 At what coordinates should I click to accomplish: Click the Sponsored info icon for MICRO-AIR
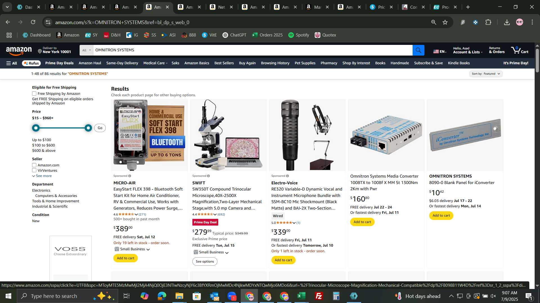[x=130, y=176]
